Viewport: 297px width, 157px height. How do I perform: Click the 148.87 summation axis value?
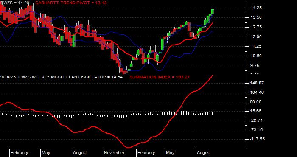click(x=257, y=83)
